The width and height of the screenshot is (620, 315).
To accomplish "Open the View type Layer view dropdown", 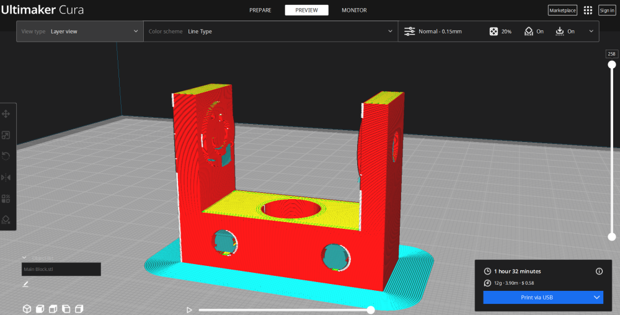I will coord(80,31).
